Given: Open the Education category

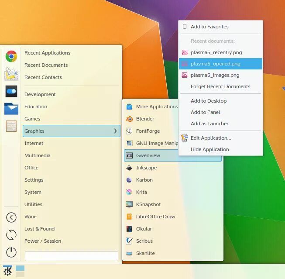Looking at the screenshot, I should pos(72,107).
